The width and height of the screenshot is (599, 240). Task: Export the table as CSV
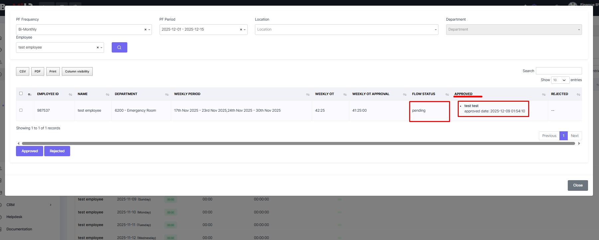click(x=23, y=71)
